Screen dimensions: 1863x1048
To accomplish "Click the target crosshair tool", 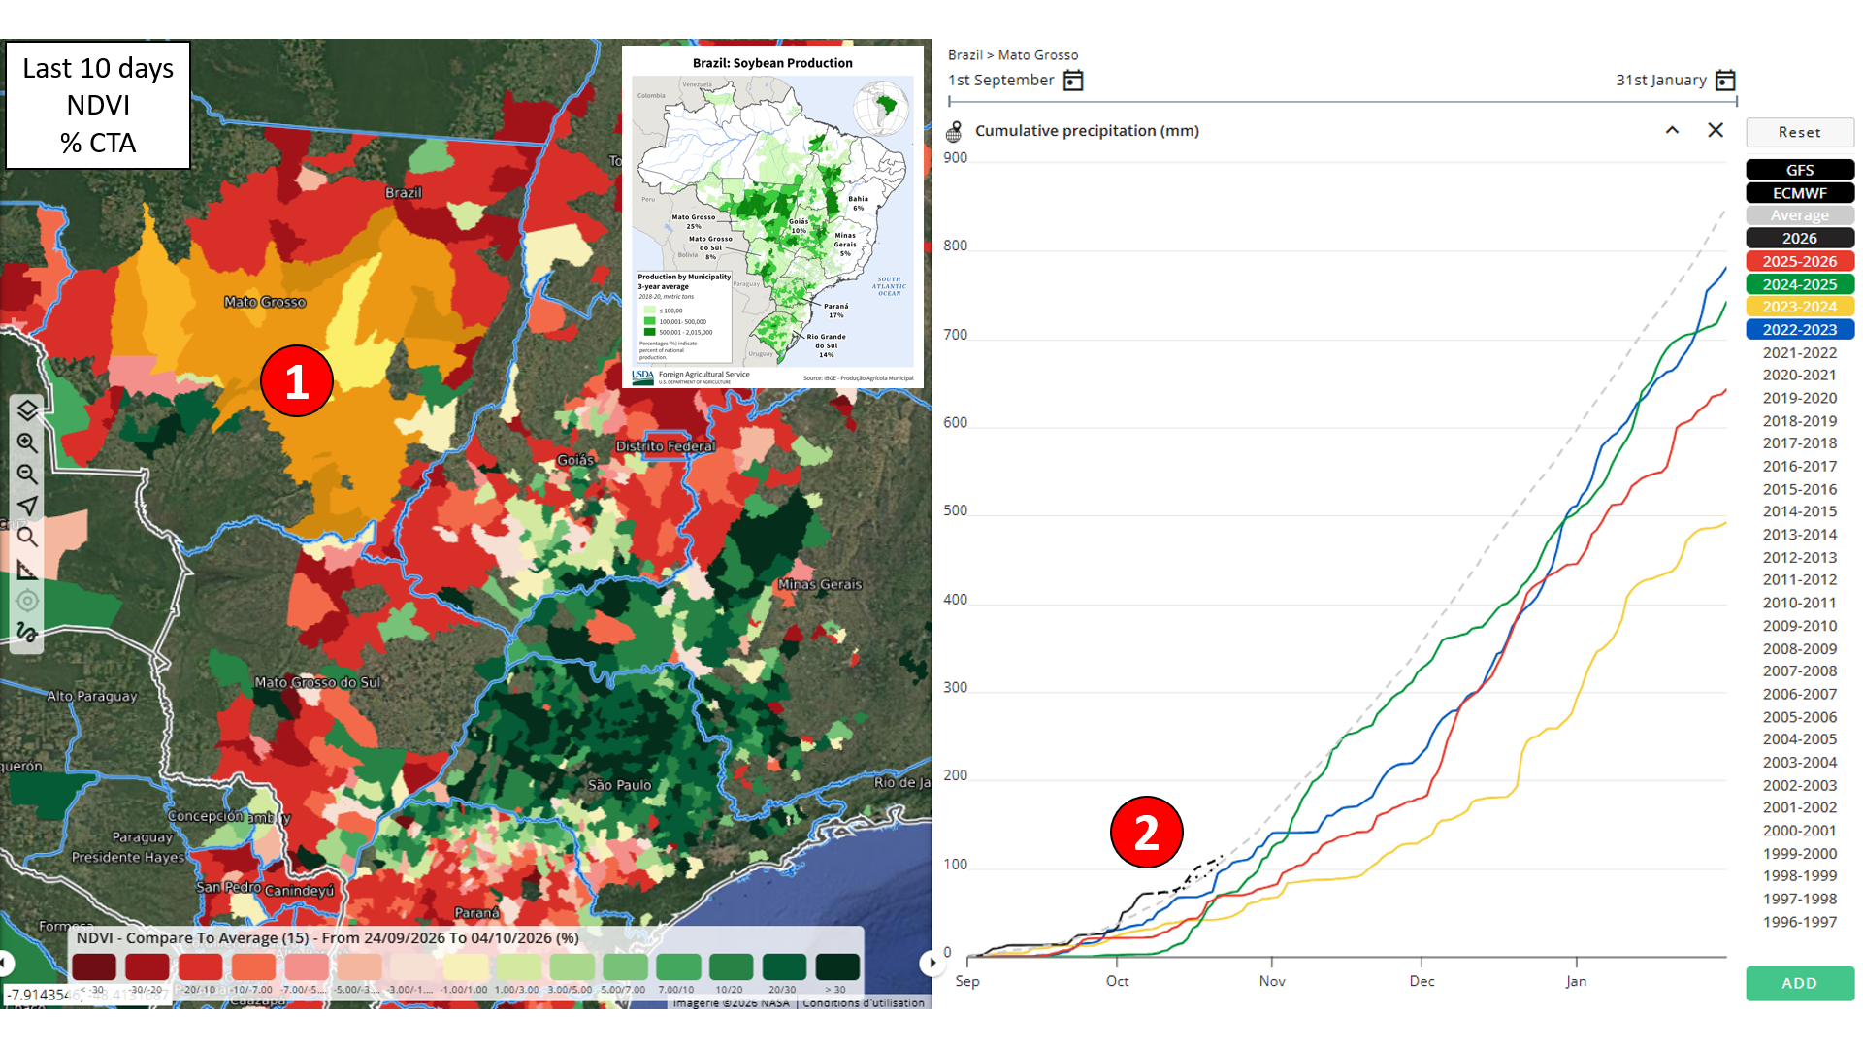I will point(27,601).
